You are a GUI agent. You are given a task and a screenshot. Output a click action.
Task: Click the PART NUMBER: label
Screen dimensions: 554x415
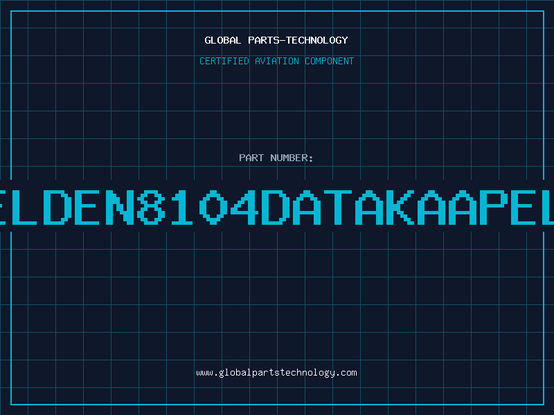pyautogui.click(x=276, y=158)
